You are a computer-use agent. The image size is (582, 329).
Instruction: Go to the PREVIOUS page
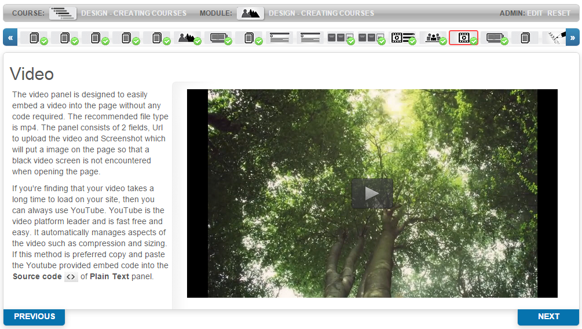point(34,317)
